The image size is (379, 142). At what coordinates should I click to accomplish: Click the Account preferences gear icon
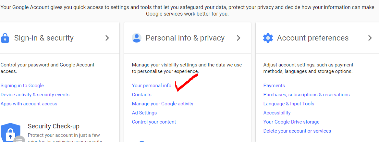coord(268,38)
